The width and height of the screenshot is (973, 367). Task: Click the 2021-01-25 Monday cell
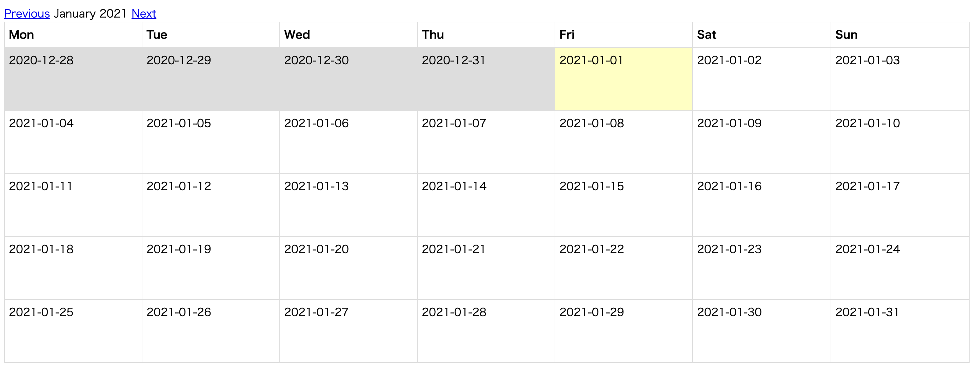click(x=73, y=331)
